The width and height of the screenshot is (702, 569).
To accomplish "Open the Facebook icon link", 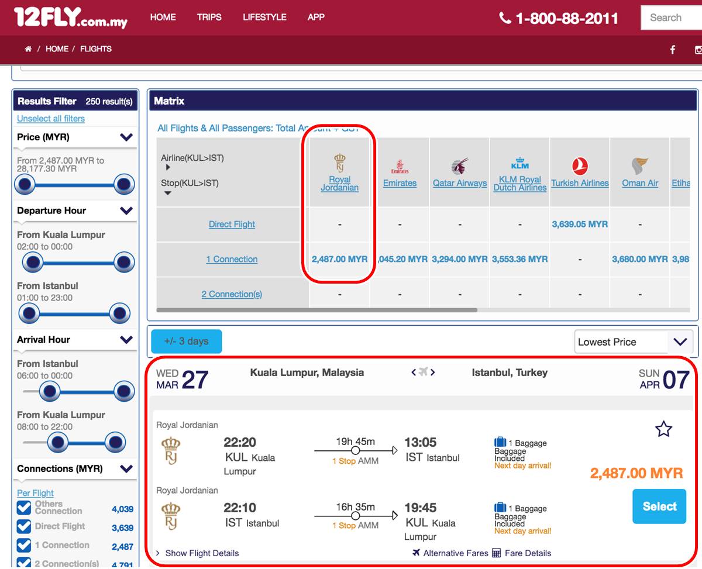I will coord(673,50).
